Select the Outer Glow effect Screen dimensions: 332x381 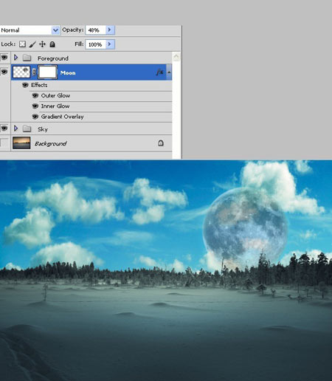click(55, 95)
